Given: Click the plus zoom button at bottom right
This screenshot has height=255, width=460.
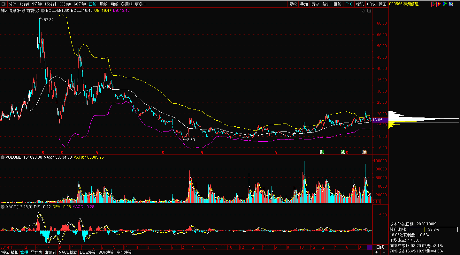Looking at the screenshot, I should 376,252.
